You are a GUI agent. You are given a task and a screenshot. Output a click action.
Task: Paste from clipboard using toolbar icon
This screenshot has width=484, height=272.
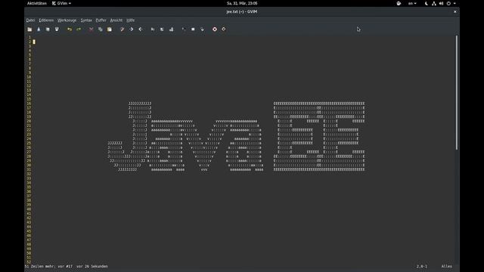[x=109, y=29]
